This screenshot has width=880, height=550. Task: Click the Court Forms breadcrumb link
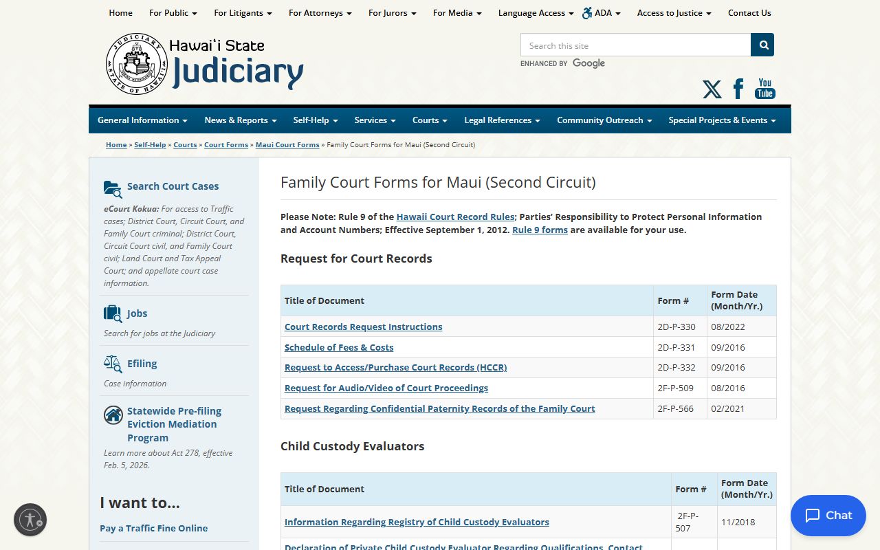coord(226,144)
